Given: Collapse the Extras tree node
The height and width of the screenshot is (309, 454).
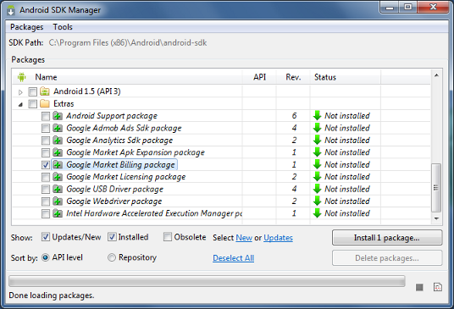Looking at the screenshot, I should [20, 104].
